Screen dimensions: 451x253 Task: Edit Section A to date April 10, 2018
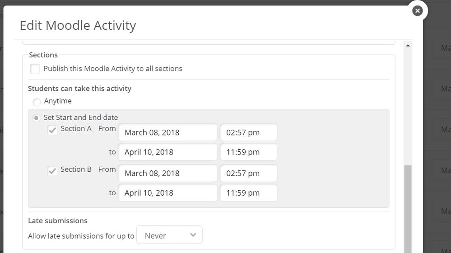pyautogui.click(x=167, y=152)
